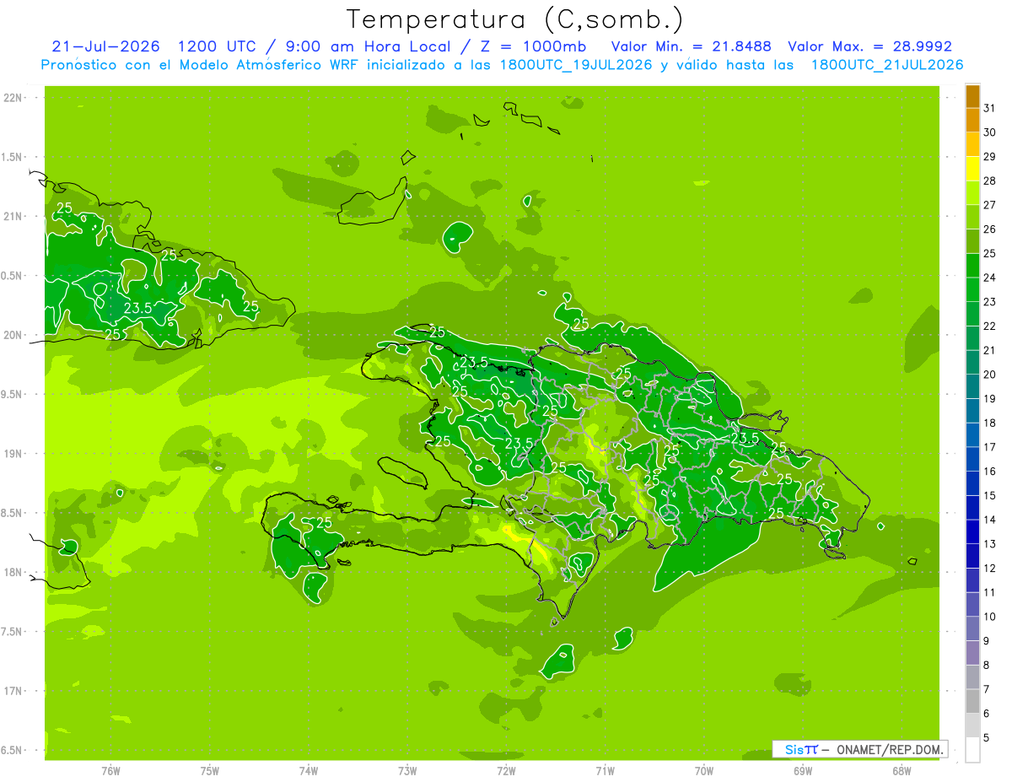The image size is (1012, 782).
Task: Click the color scale value "24"
Action: pos(989,278)
